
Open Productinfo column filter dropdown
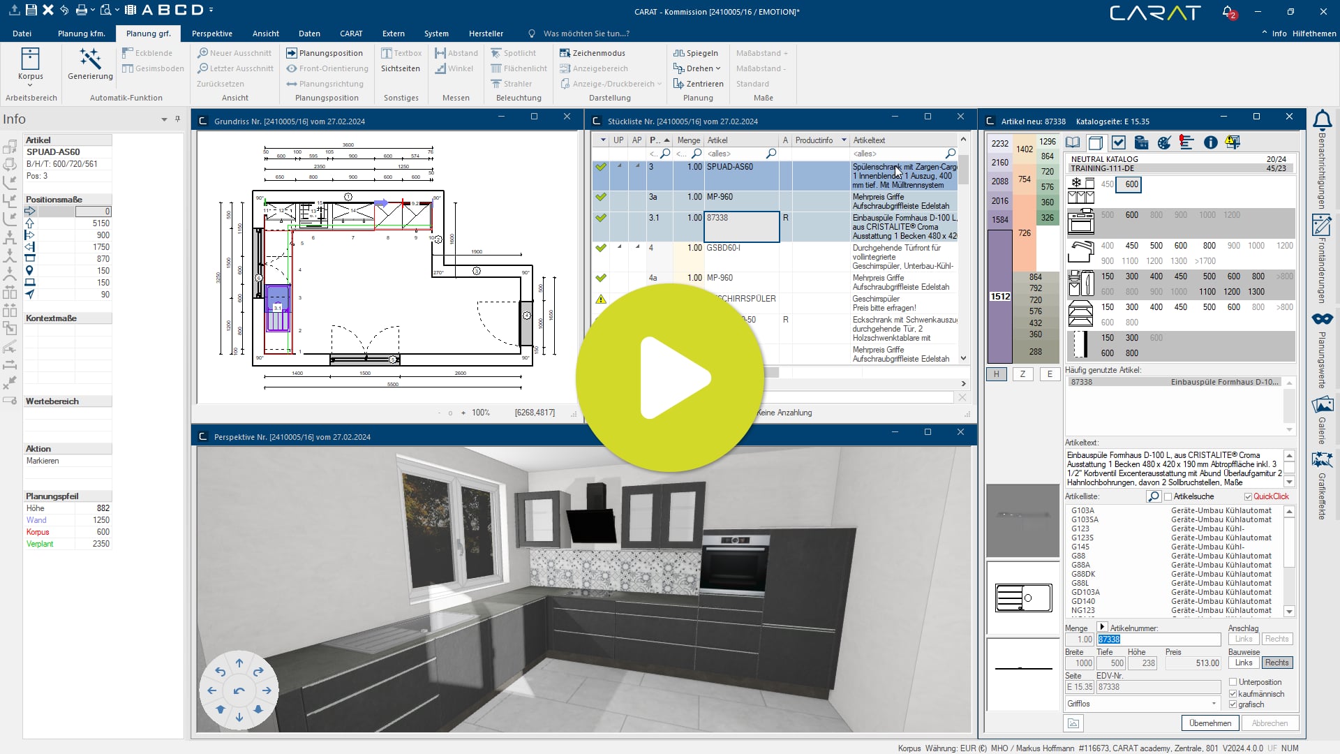[x=844, y=140]
